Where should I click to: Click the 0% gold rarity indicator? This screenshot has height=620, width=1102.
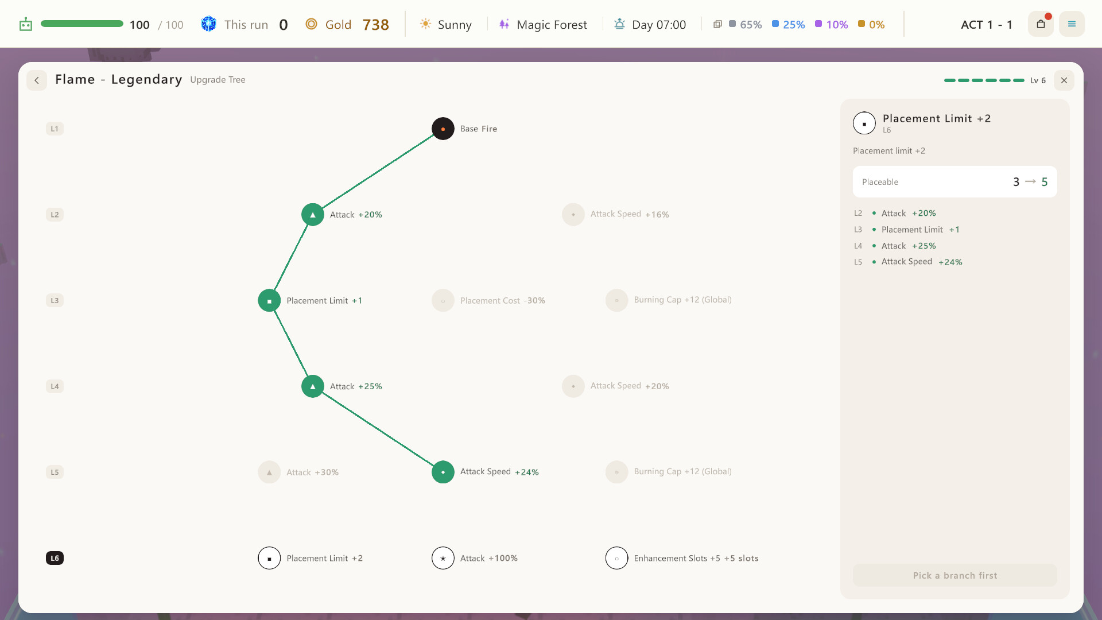pos(871,24)
